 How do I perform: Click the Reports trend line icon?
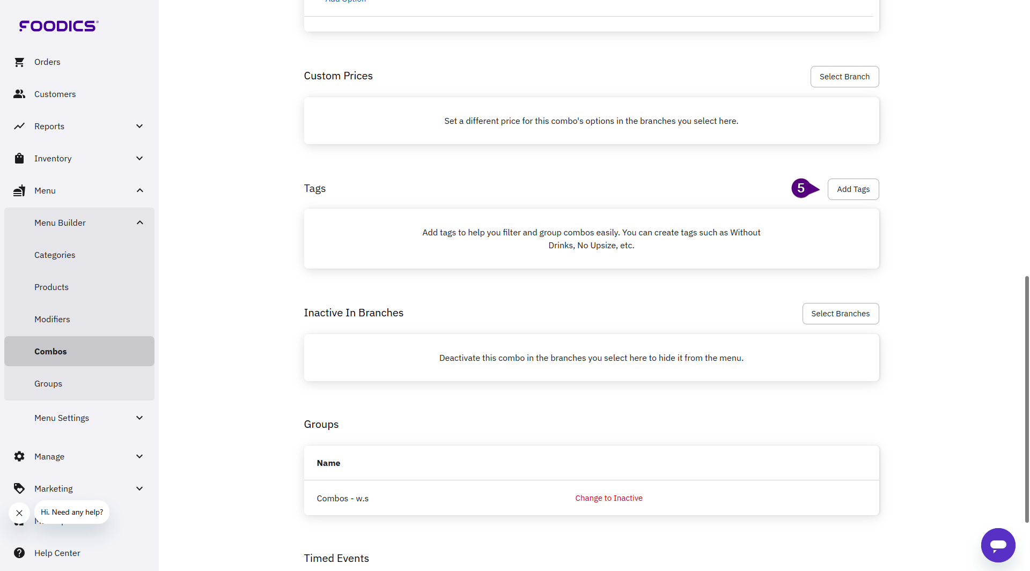(x=19, y=127)
